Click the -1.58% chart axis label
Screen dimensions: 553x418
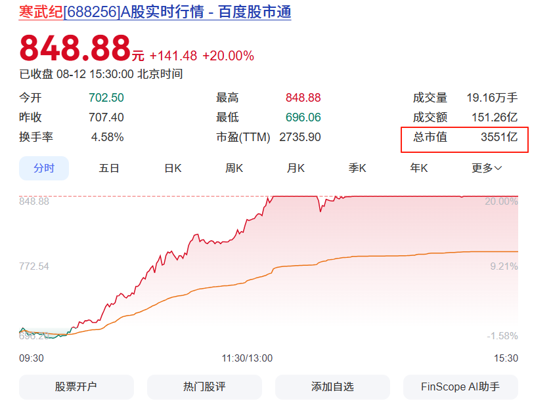pos(502,336)
